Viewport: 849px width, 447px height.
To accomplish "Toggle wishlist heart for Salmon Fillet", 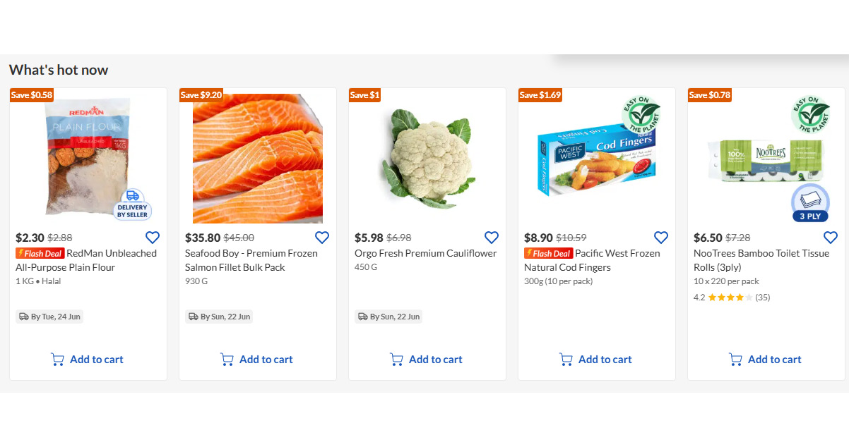I will [322, 238].
